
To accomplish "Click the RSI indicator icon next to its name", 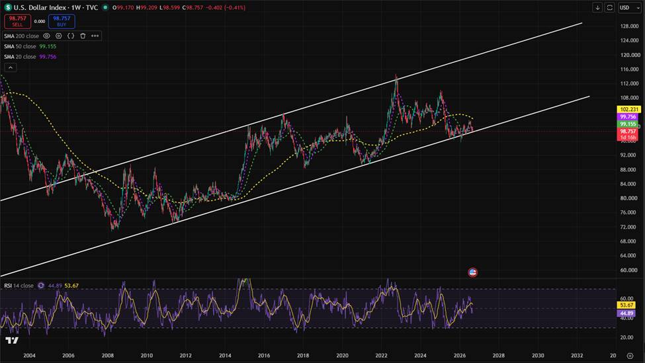I will point(41,285).
